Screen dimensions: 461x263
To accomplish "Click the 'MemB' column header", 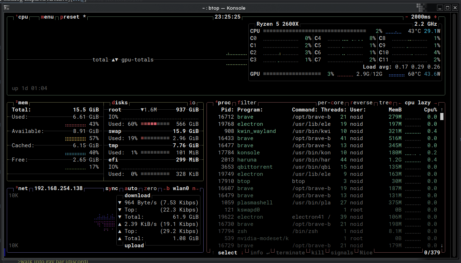I will pyautogui.click(x=395, y=110).
